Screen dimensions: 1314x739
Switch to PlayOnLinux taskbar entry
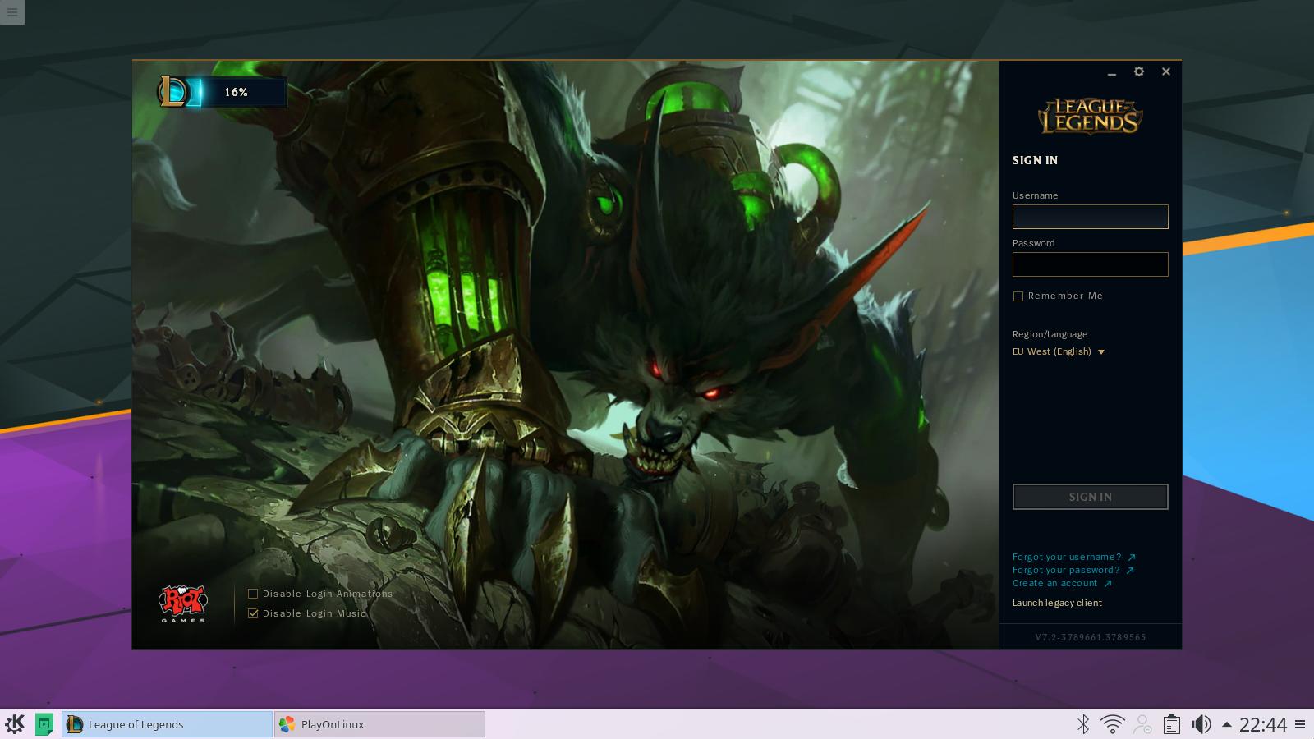point(379,724)
